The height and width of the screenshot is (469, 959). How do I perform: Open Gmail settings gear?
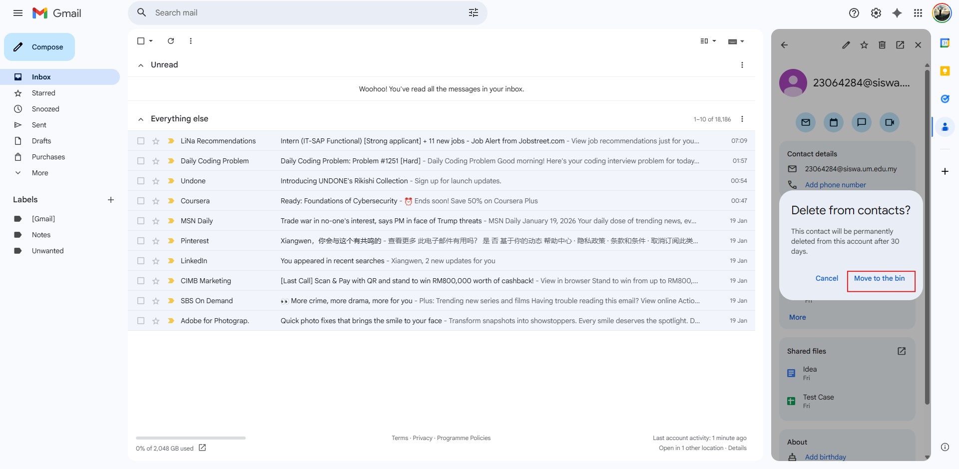click(876, 13)
